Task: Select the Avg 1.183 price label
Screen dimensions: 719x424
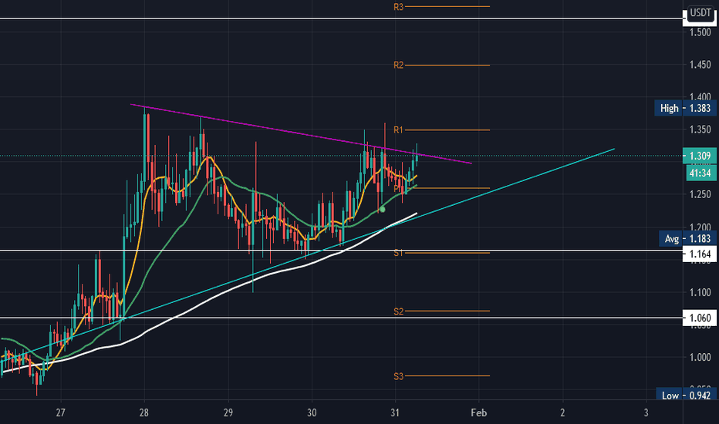Action: 687,238
